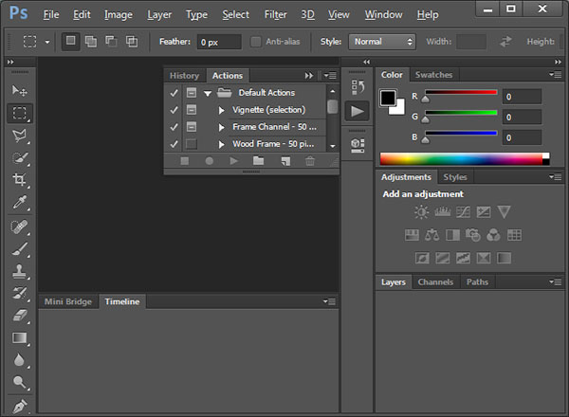The image size is (569, 417).
Task: Select the Eraser tool
Action: [19, 316]
